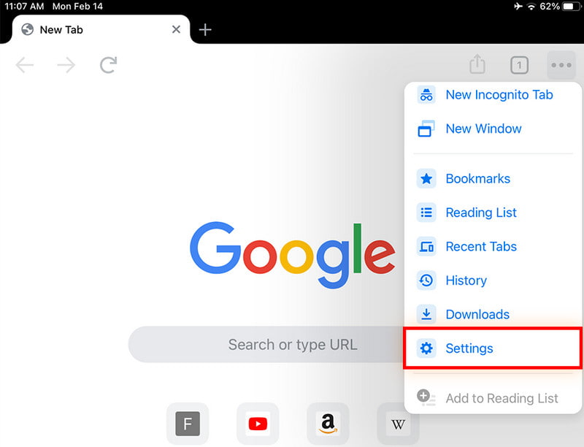Go back with the left arrow
Screen dimensions: 584x447
tap(25, 65)
